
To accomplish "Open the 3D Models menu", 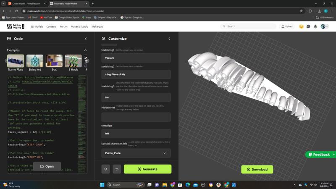I will (x=37, y=26).
